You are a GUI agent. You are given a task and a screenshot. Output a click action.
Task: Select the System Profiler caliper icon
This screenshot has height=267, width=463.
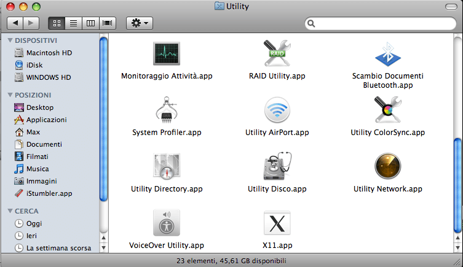[x=167, y=110]
